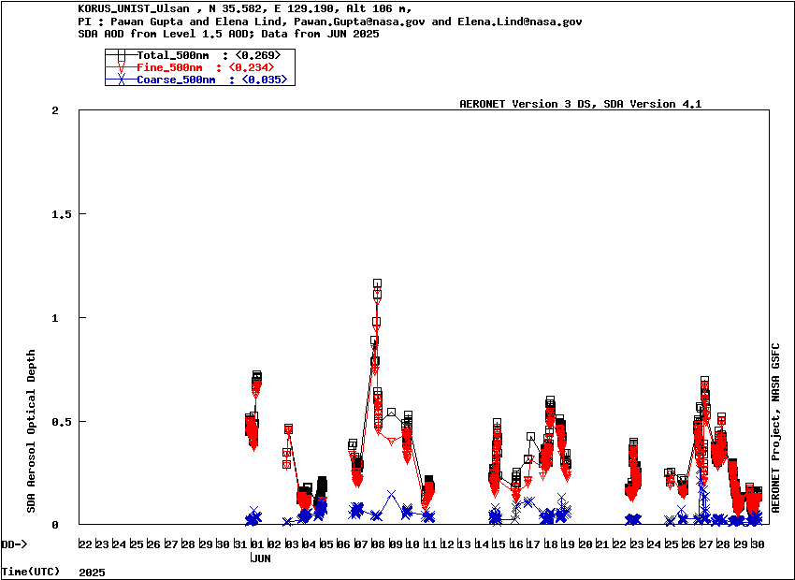The width and height of the screenshot is (795, 580).
Task: Click the JUN month label under axis
Action: pos(260,558)
